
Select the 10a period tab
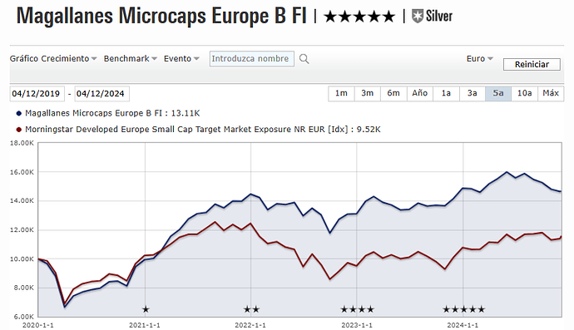pyautogui.click(x=524, y=93)
